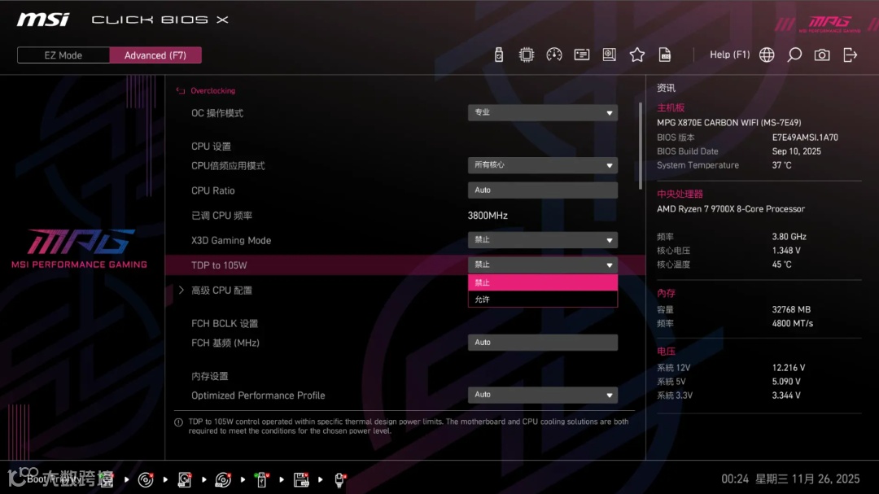Click the 5.090 V system voltage value
This screenshot has width=879, height=494.
pos(786,382)
